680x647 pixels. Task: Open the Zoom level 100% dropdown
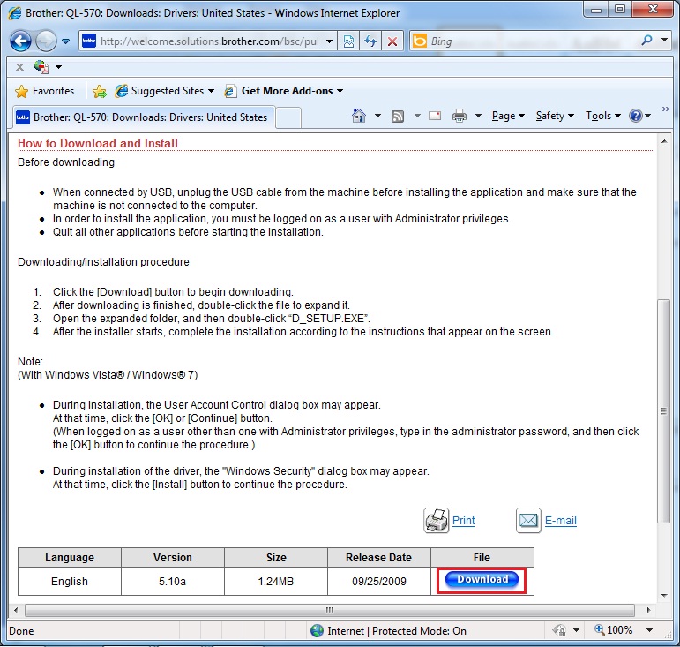click(650, 630)
